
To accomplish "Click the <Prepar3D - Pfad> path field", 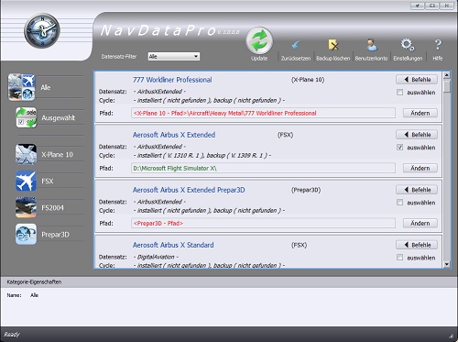I will (263, 223).
